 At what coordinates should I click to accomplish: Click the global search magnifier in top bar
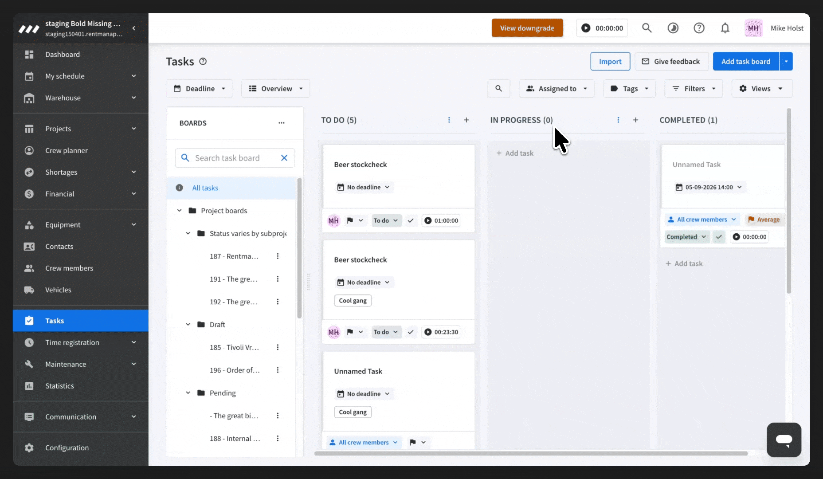(647, 28)
